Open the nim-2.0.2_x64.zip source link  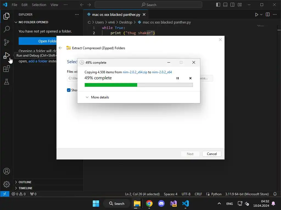pyautogui.click(x=135, y=72)
